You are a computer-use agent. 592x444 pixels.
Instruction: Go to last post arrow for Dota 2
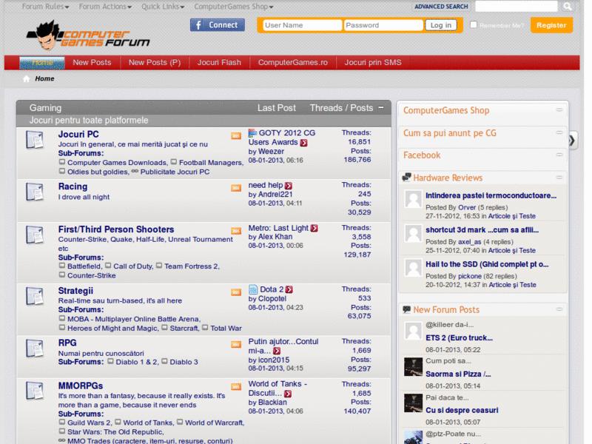coord(289,289)
